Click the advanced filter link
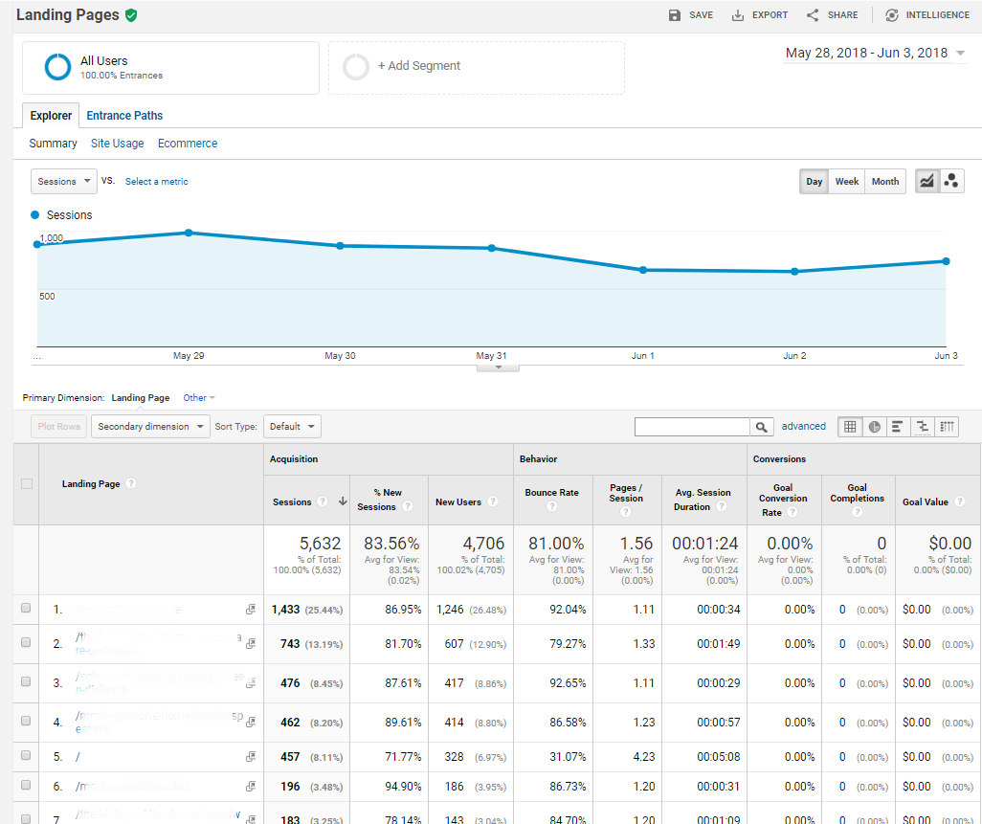This screenshot has height=824, width=982. (803, 426)
